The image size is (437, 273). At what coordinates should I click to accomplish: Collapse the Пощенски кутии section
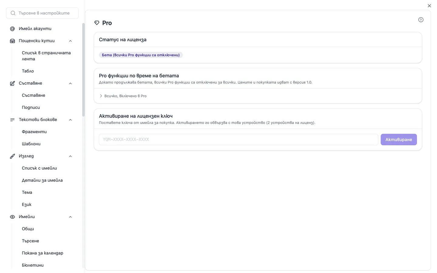click(x=70, y=41)
